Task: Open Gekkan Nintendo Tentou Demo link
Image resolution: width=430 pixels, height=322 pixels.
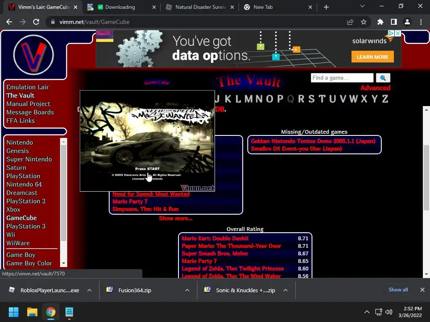Action: 313,141
